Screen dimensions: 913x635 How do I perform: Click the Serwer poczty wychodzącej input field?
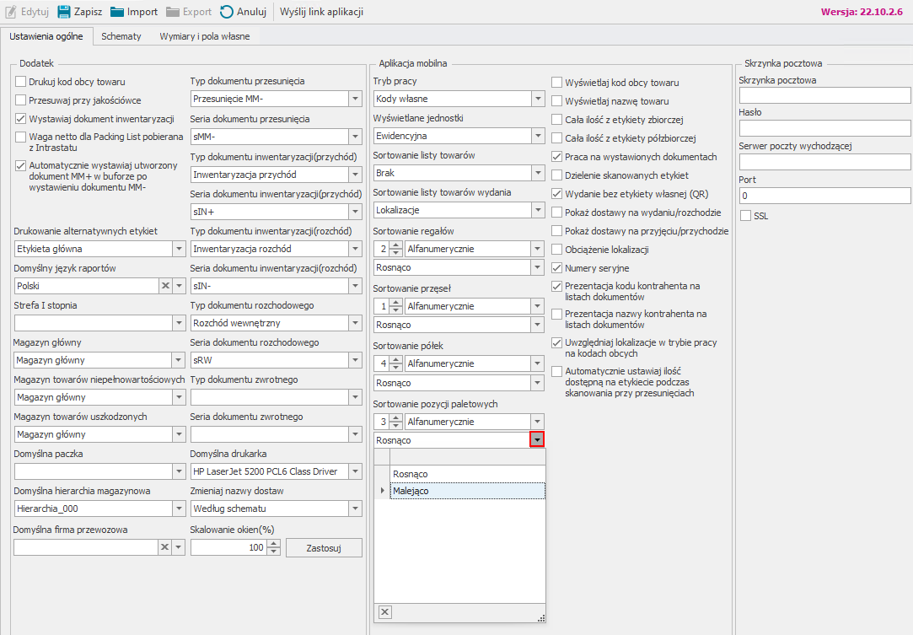pos(824,162)
